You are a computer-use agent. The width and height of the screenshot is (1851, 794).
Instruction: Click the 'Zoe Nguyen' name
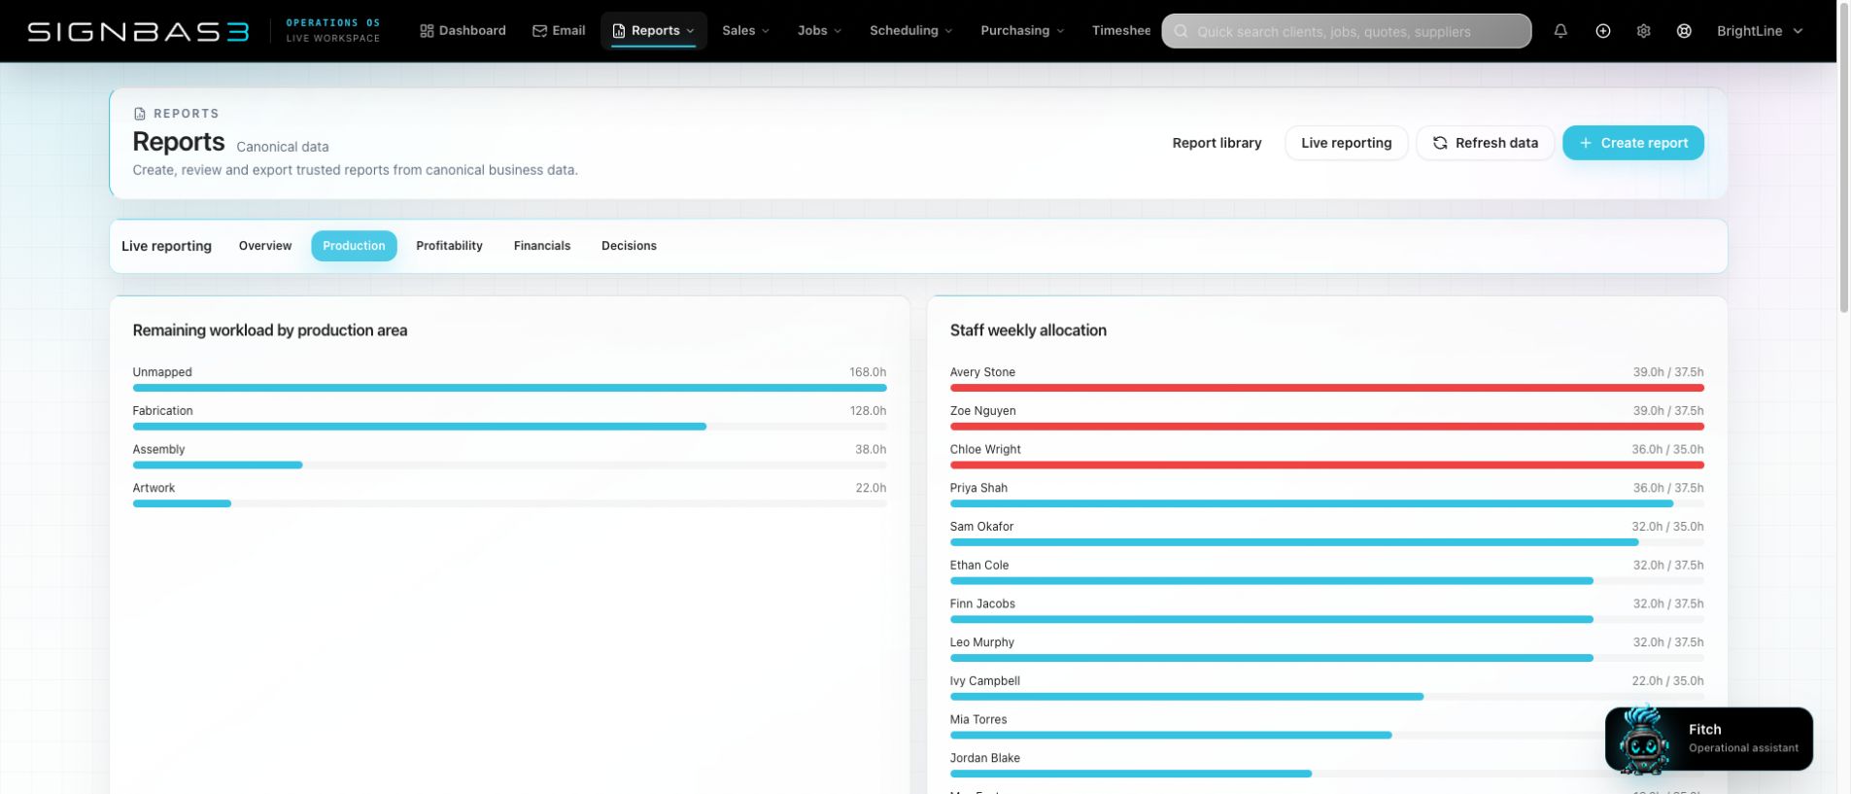982,411
